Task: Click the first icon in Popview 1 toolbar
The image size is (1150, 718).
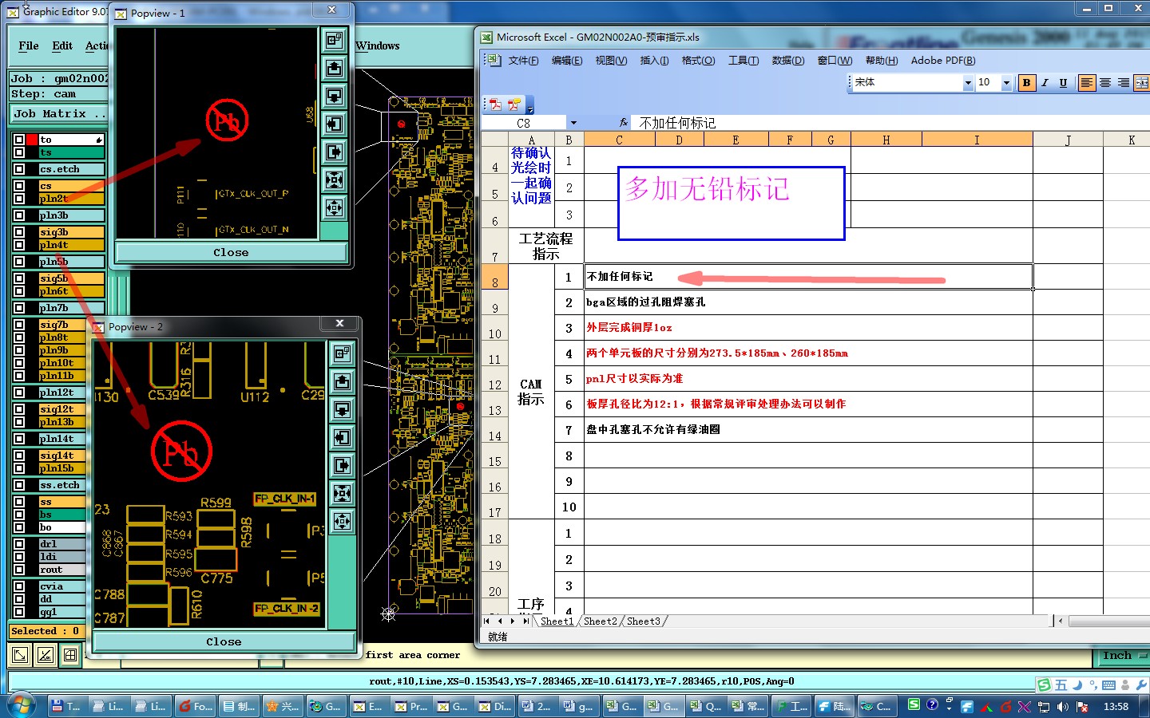Action: point(334,40)
